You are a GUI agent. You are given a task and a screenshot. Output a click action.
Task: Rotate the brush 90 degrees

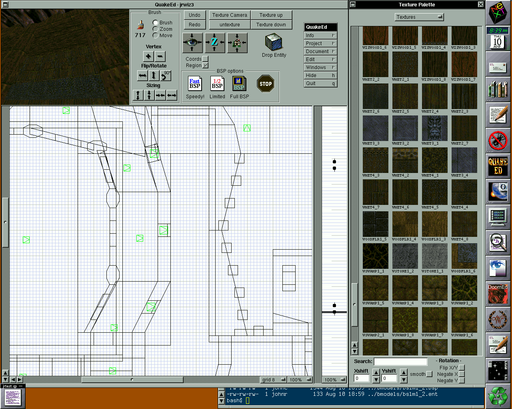click(x=166, y=75)
